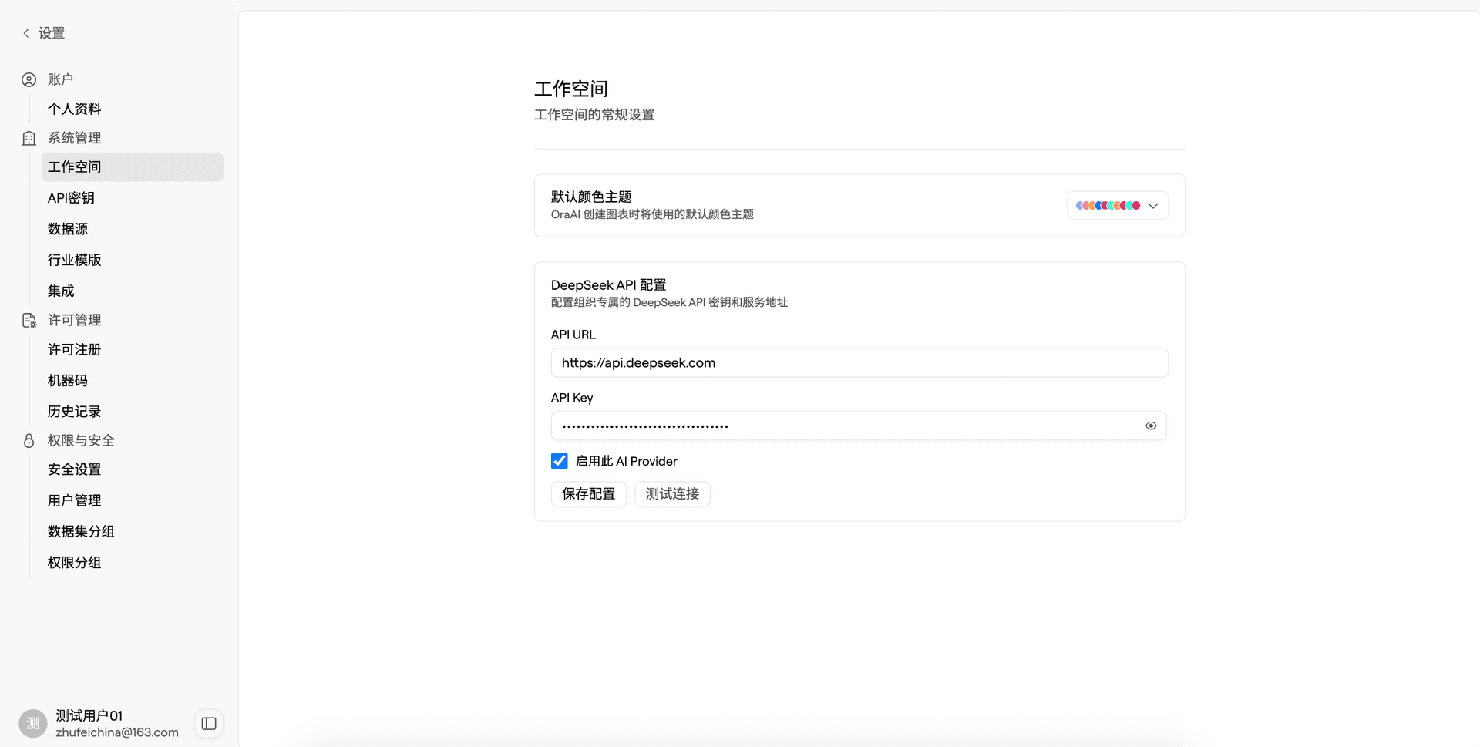Click the 系统管理 building icon
This screenshot has height=747, width=1480.
click(29, 138)
